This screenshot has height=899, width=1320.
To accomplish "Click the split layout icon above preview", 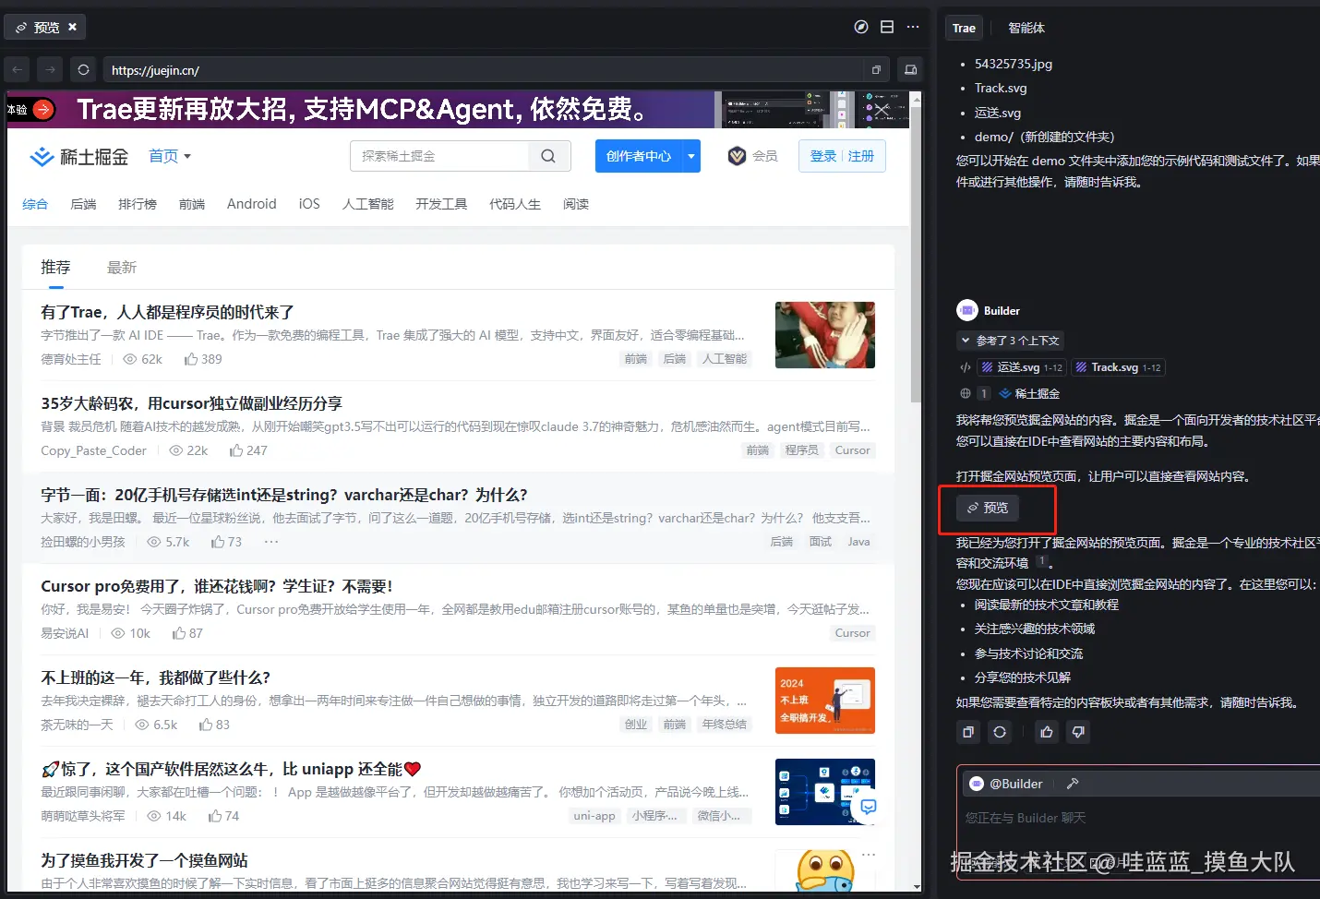I will (x=887, y=27).
